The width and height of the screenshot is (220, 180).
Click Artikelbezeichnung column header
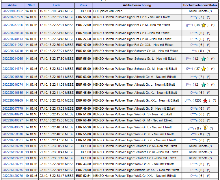coord(137,5)
